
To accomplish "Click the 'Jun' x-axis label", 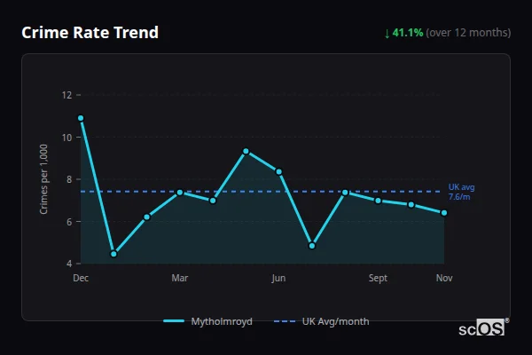I will pos(278,278).
